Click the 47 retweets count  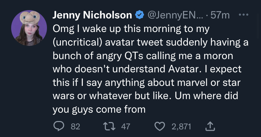(x=126, y=127)
